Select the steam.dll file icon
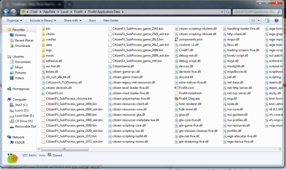286x170 pixels. click(x=266, y=82)
